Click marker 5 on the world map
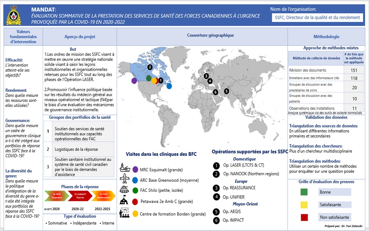 (226, 91)
